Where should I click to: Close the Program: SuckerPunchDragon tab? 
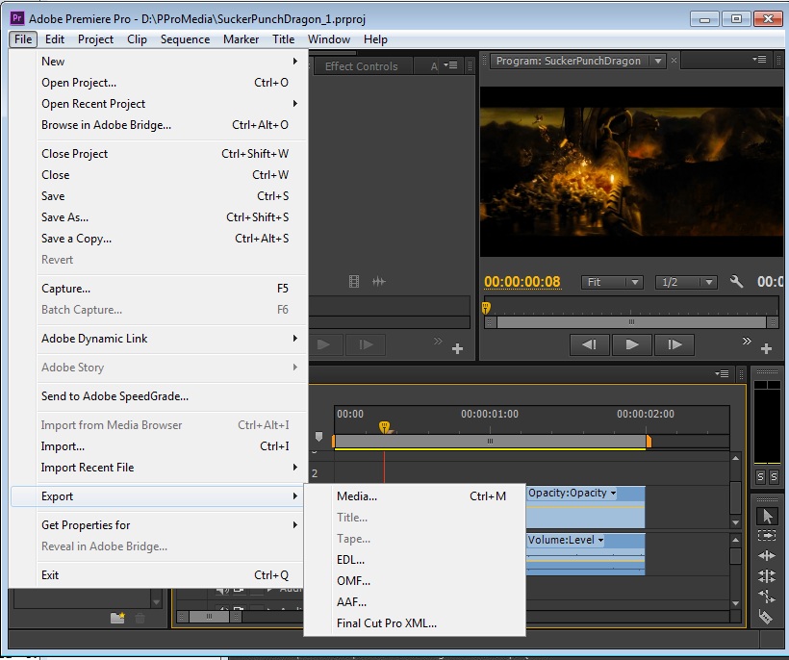coord(674,61)
